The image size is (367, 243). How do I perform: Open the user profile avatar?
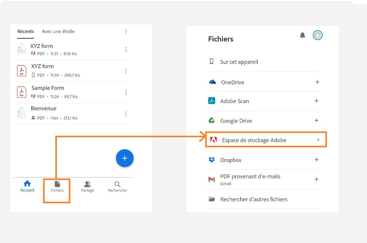318,35
